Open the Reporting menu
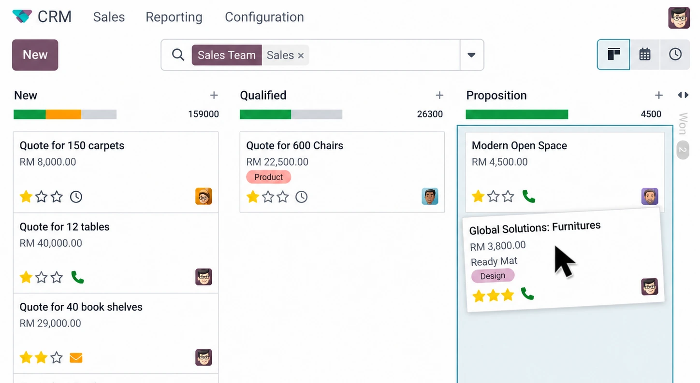 (174, 17)
